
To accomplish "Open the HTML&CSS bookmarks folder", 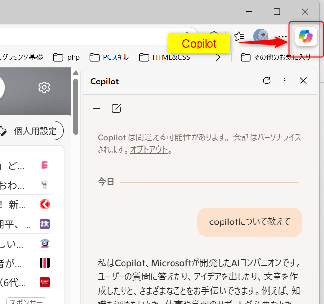I will pos(165,57).
